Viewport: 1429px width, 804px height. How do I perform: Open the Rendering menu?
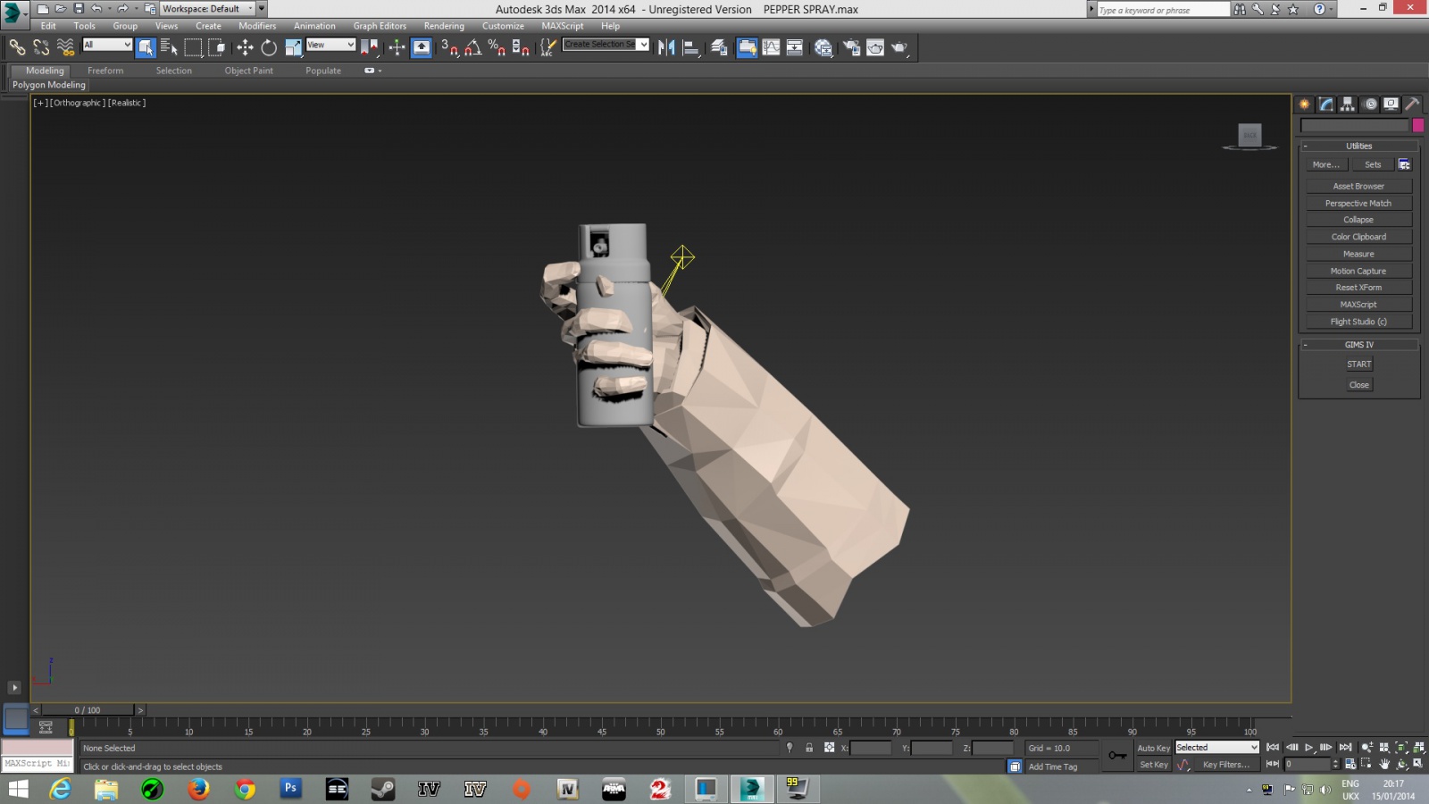[444, 26]
